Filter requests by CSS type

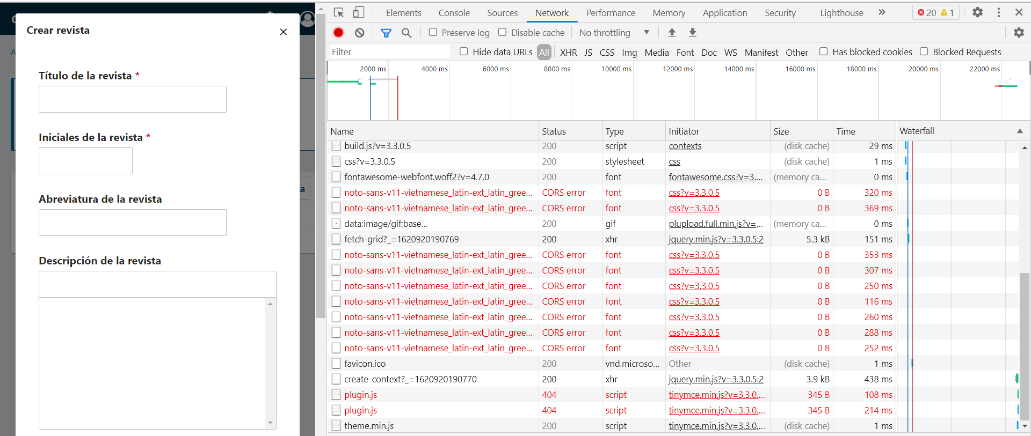(607, 52)
